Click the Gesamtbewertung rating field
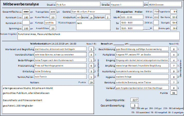This screenshot has height=116, width=184. pyautogui.click(x=135, y=105)
